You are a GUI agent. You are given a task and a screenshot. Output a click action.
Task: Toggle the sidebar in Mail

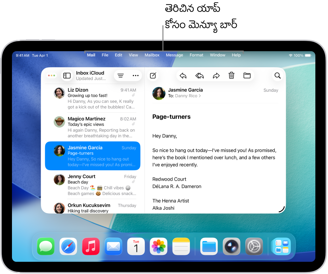click(x=67, y=76)
